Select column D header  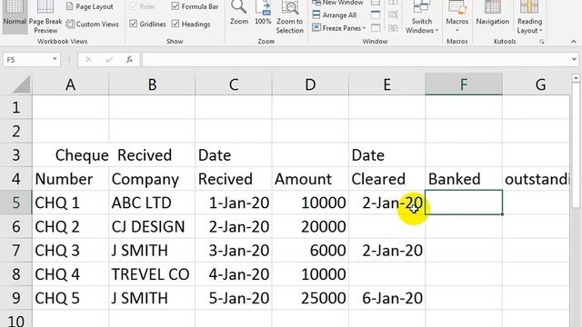tap(310, 84)
